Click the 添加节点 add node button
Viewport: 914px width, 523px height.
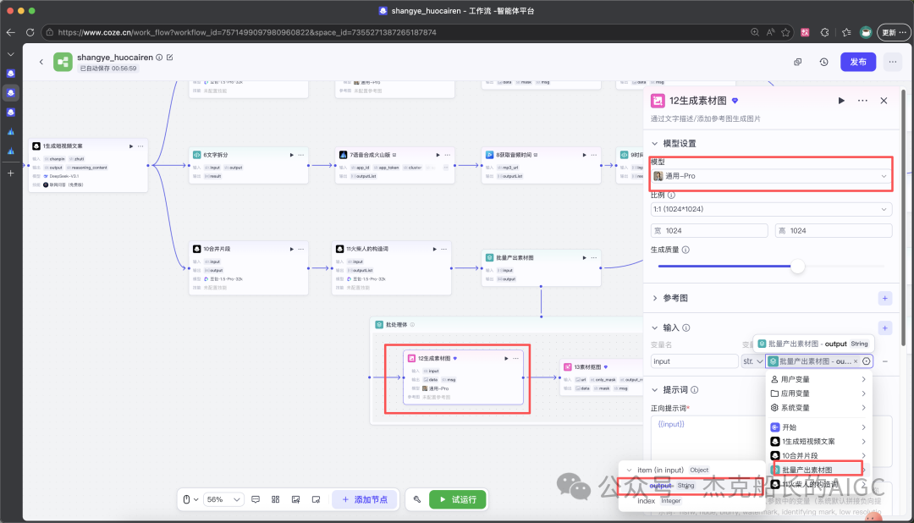pos(365,499)
